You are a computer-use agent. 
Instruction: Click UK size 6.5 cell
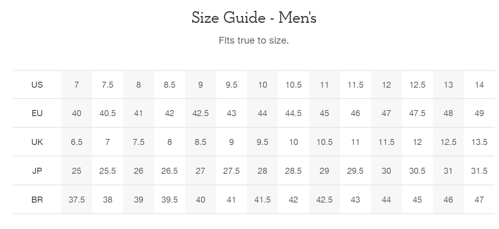coord(77,142)
